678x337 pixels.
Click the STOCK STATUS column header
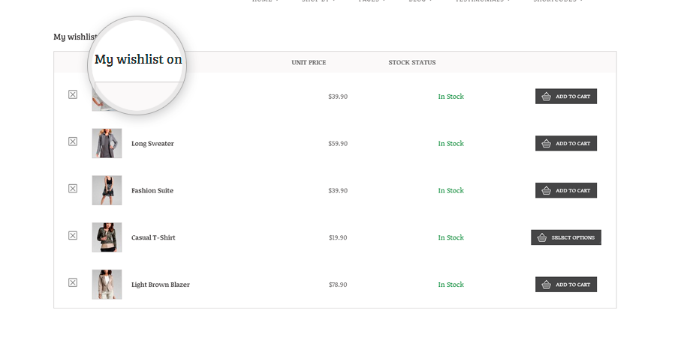coord(412,63)
